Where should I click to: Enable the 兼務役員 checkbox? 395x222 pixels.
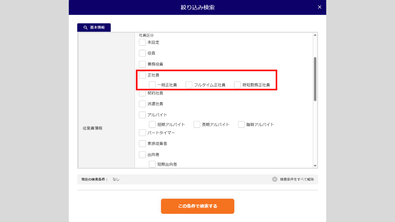click(142, 64)
